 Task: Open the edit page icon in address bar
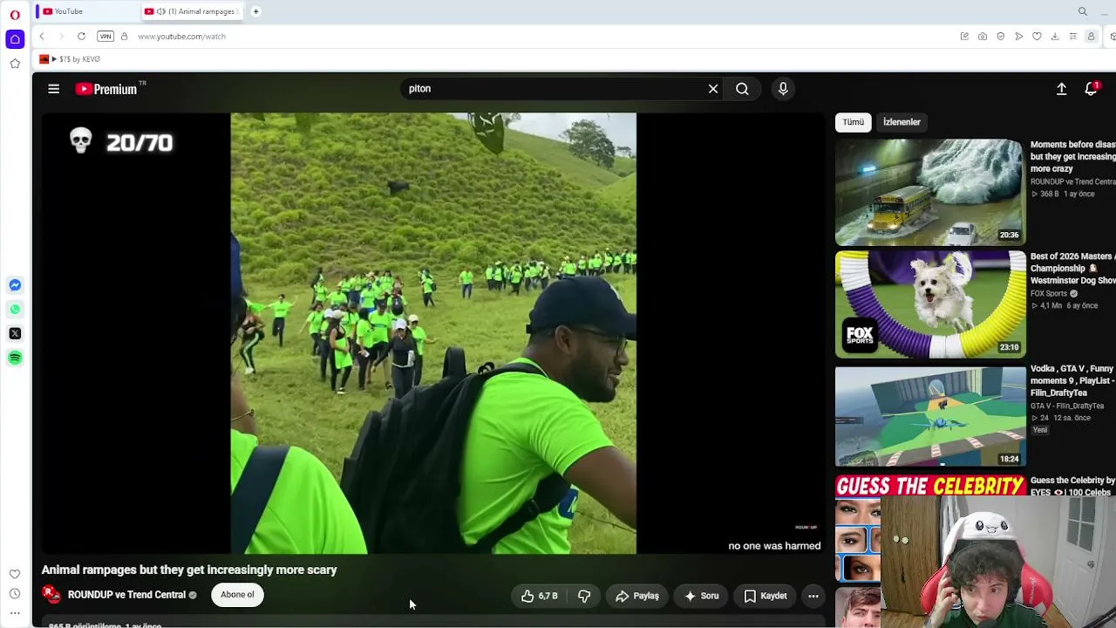964,37
